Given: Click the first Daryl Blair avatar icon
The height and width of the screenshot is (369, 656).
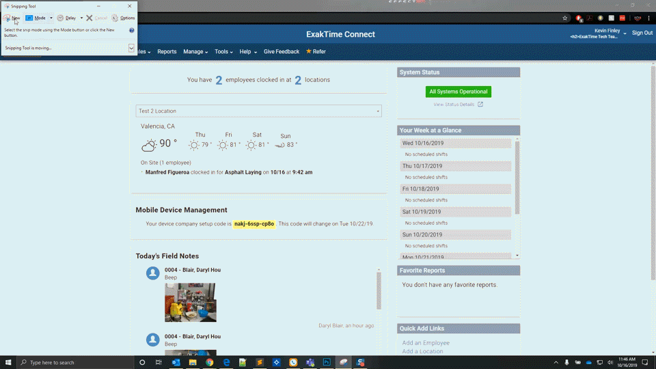Looking at the screenshot, I should [152, 273].
